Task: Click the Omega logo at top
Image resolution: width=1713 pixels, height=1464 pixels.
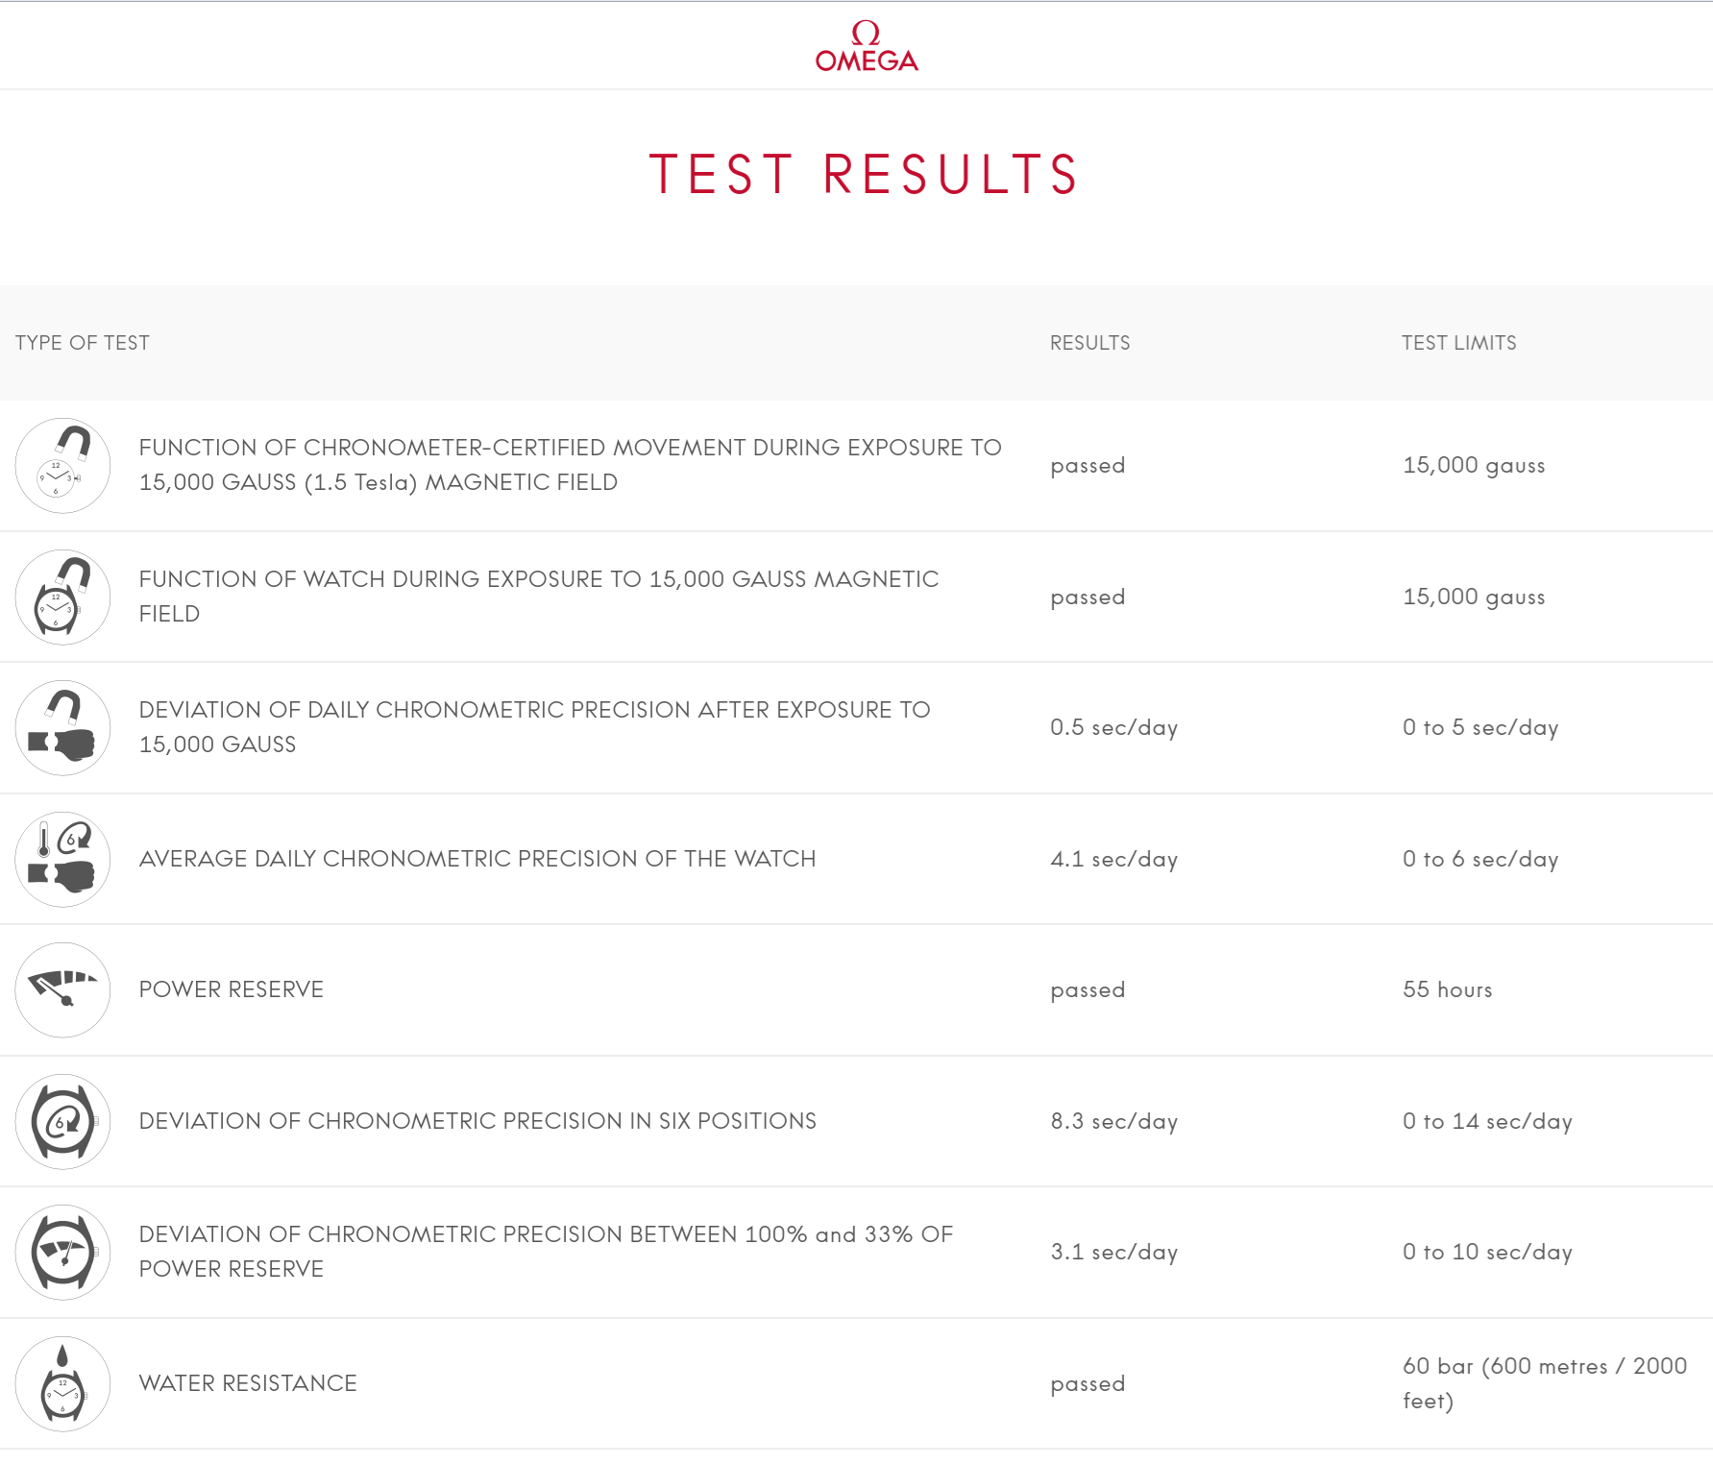Action: (866, 46)
